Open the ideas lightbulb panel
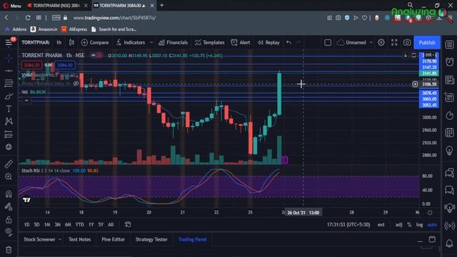This screenshot has width=457, height=257. pyautogui.click(x=449, y=151)
